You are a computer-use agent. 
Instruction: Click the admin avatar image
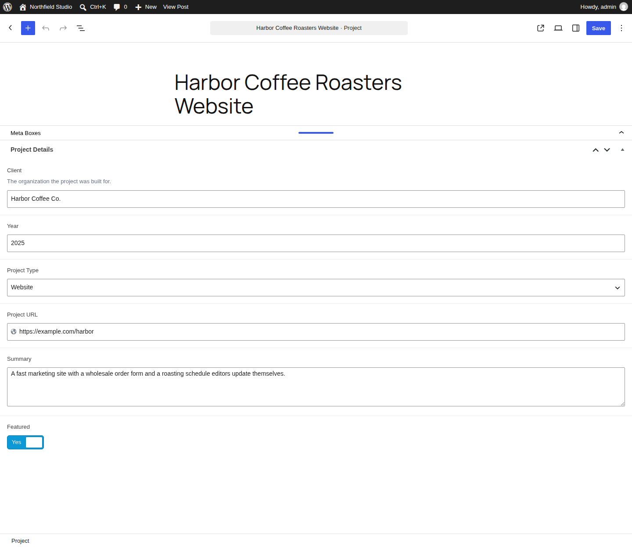[624, 7]
